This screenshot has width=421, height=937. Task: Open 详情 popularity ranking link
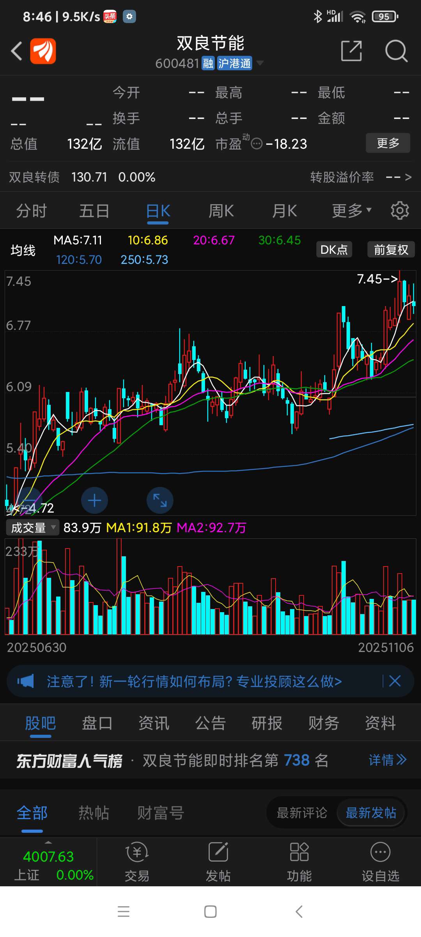coord(387,760)
